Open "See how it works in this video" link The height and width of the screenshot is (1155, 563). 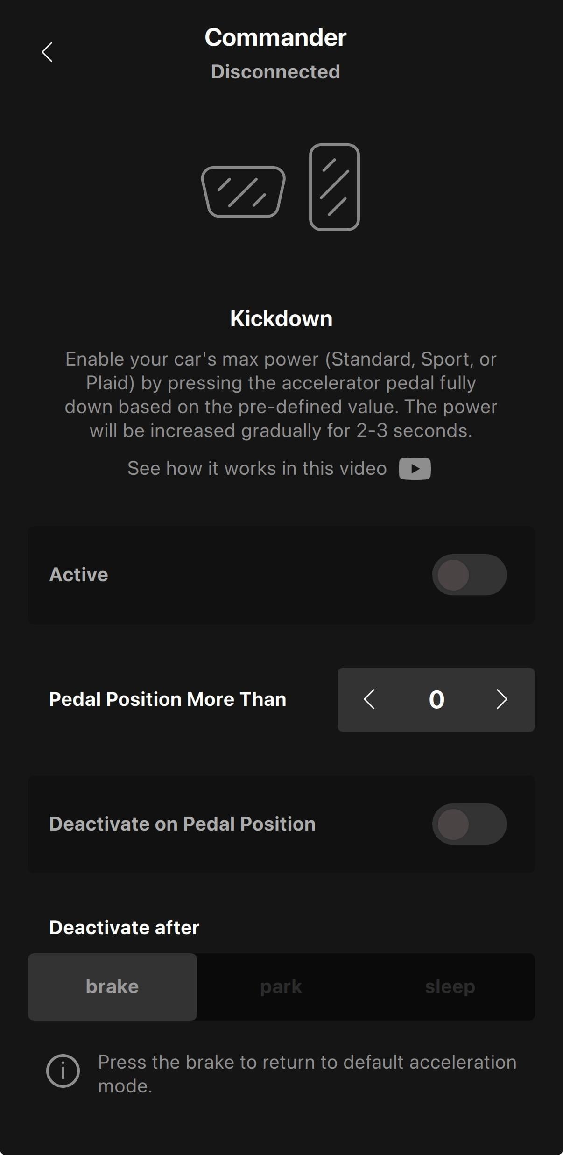(x=257, y=468)
